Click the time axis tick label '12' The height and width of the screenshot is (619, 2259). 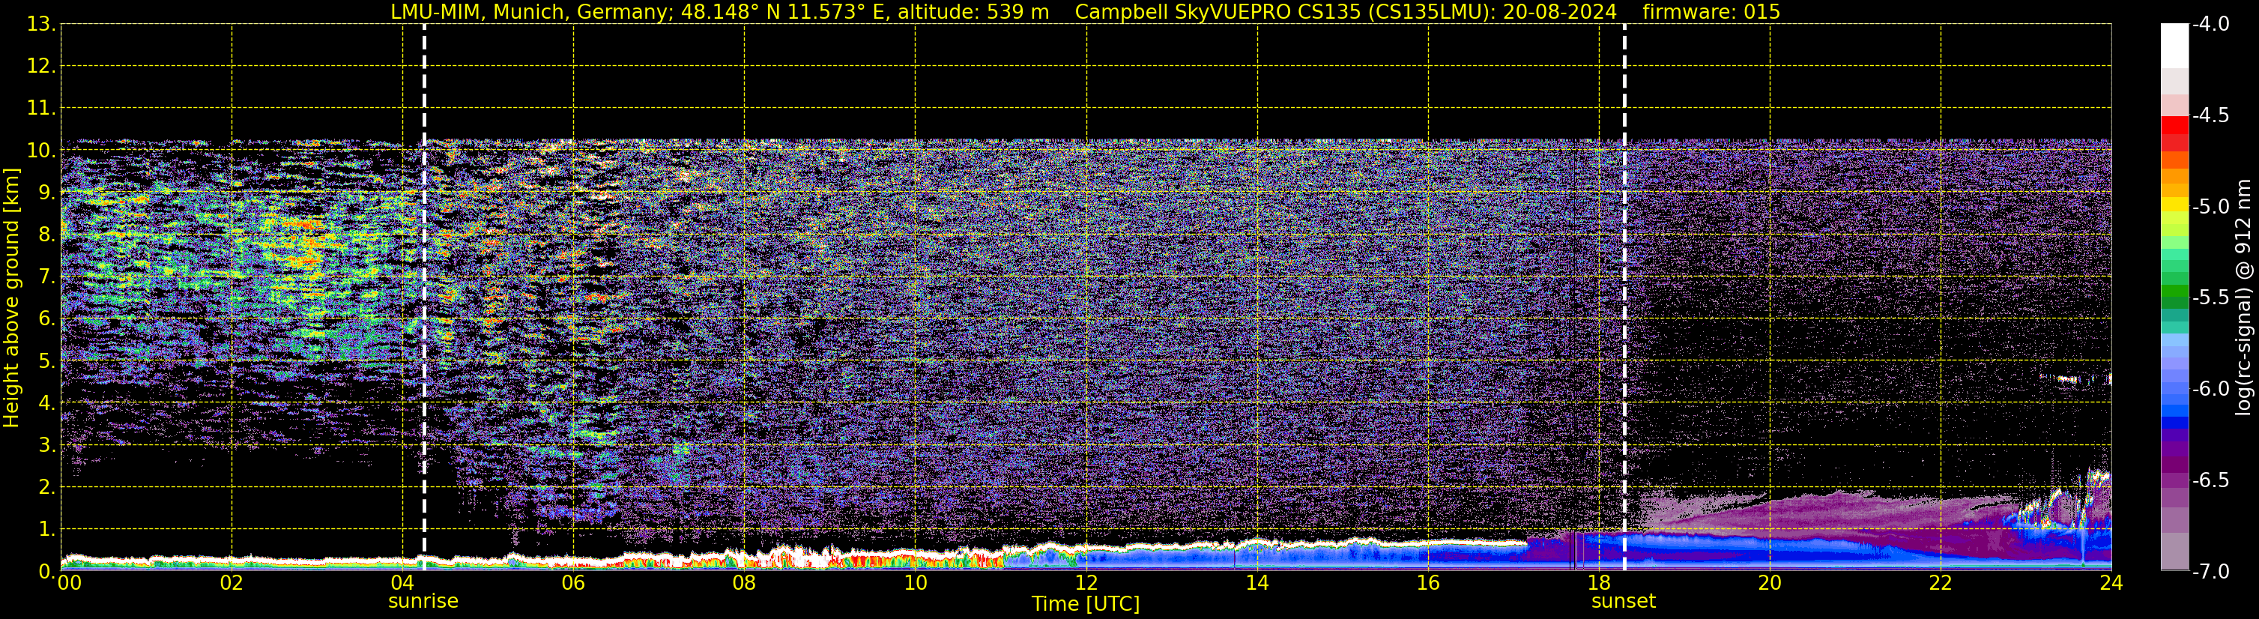point(1086,584)
